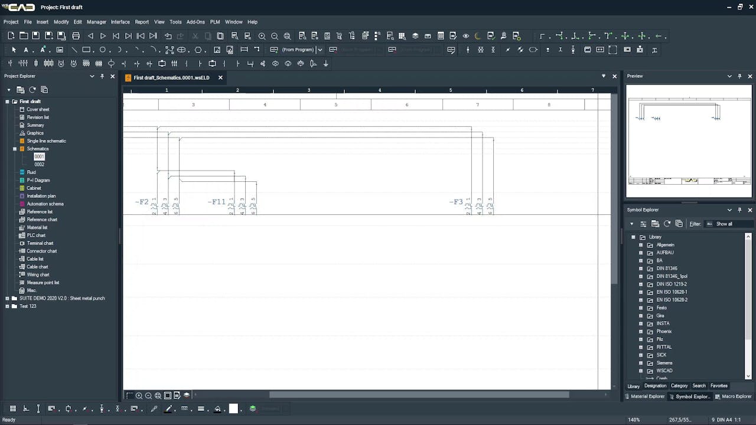This screenshot has width=756, height=425.
Task: Toggle the eye visibility icon in toolbar
Action: [x=465, y=36]
